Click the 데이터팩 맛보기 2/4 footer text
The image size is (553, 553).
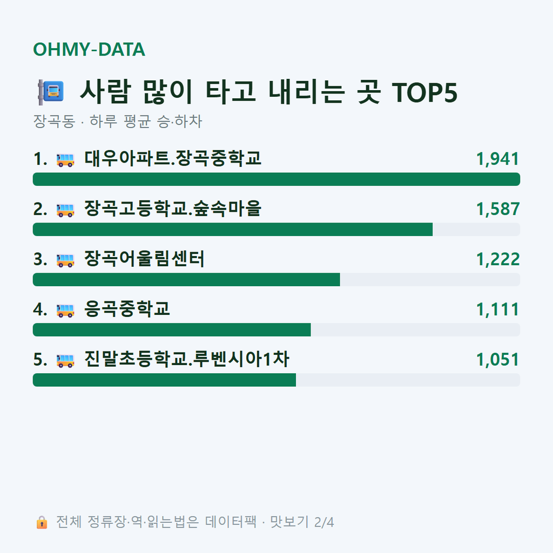(x=269, y=522)
